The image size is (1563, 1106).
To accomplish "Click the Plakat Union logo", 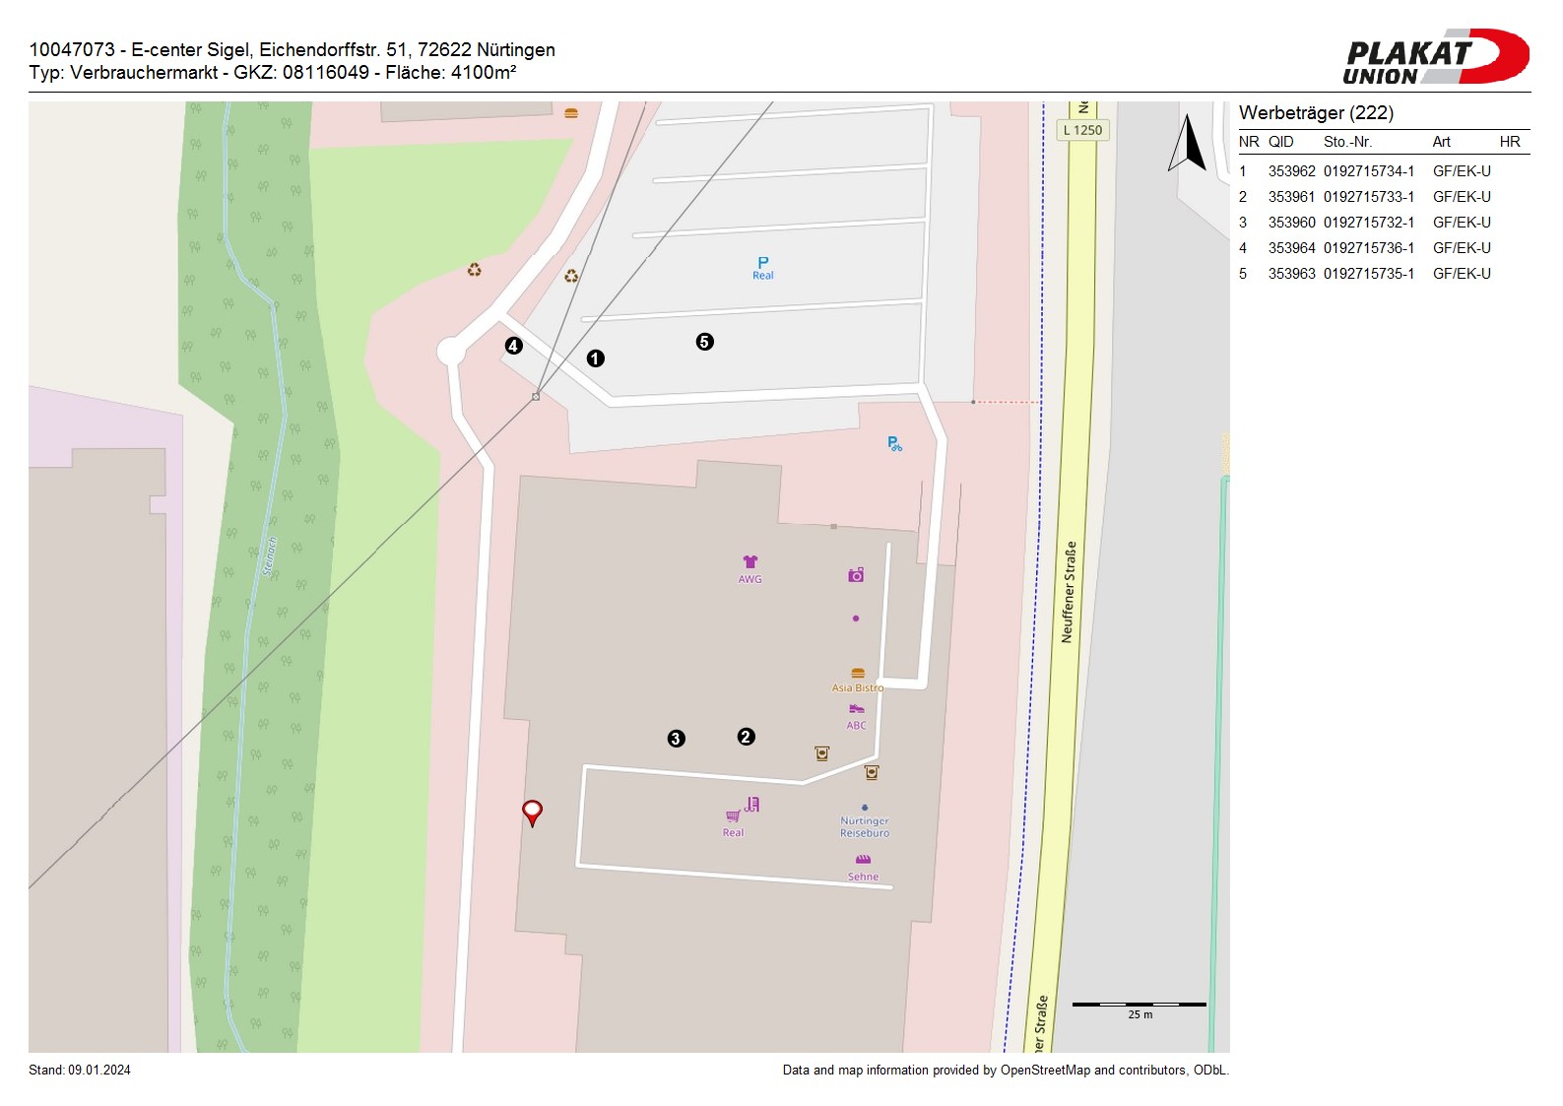I will [x=1435, y=57].
